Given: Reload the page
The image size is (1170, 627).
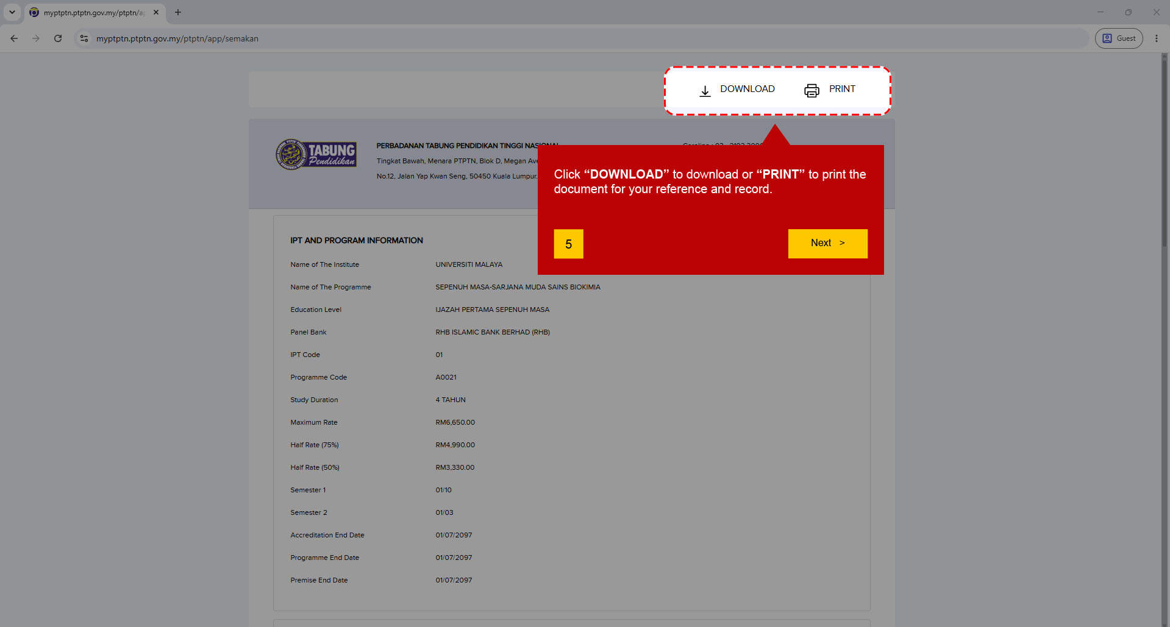Looking at the screenshot, I should click(58, 38).
